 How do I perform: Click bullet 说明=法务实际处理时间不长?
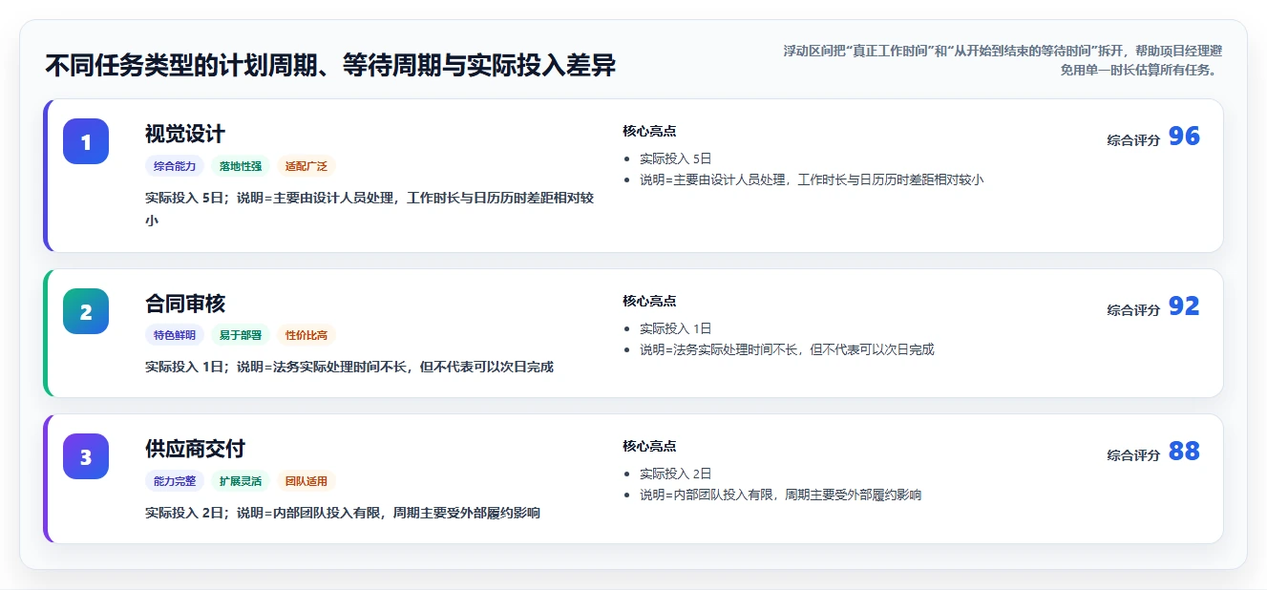(787, 349)
